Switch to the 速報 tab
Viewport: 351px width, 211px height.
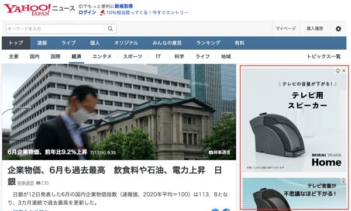[42, 43]
